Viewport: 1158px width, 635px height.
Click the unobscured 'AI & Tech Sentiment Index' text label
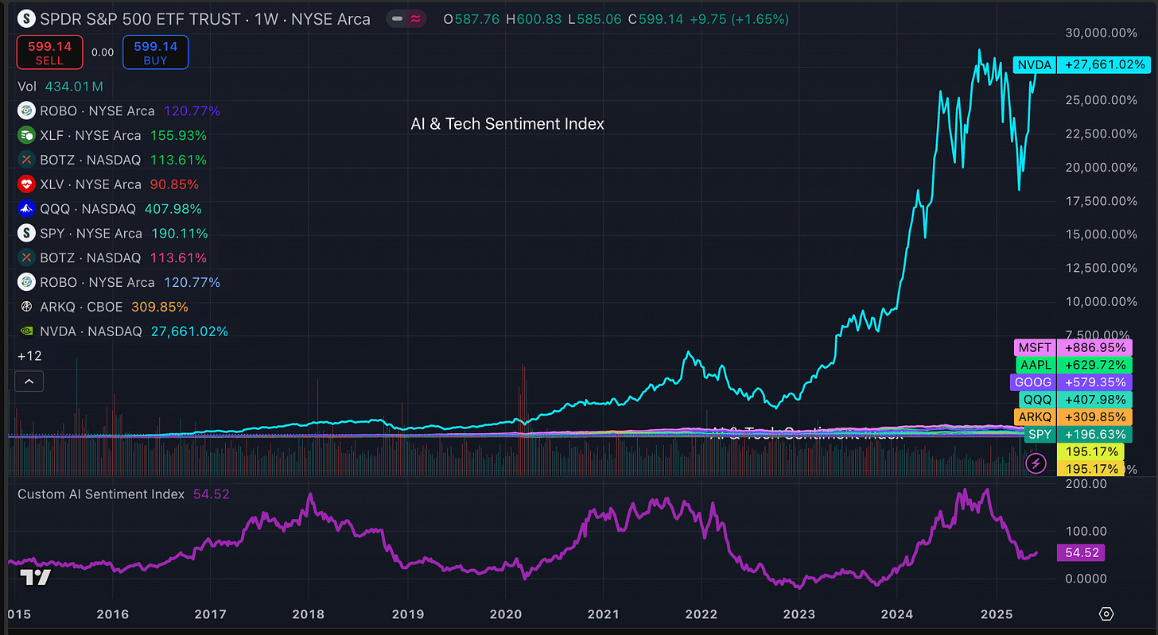pyautogui.click(x=507, y=124)
